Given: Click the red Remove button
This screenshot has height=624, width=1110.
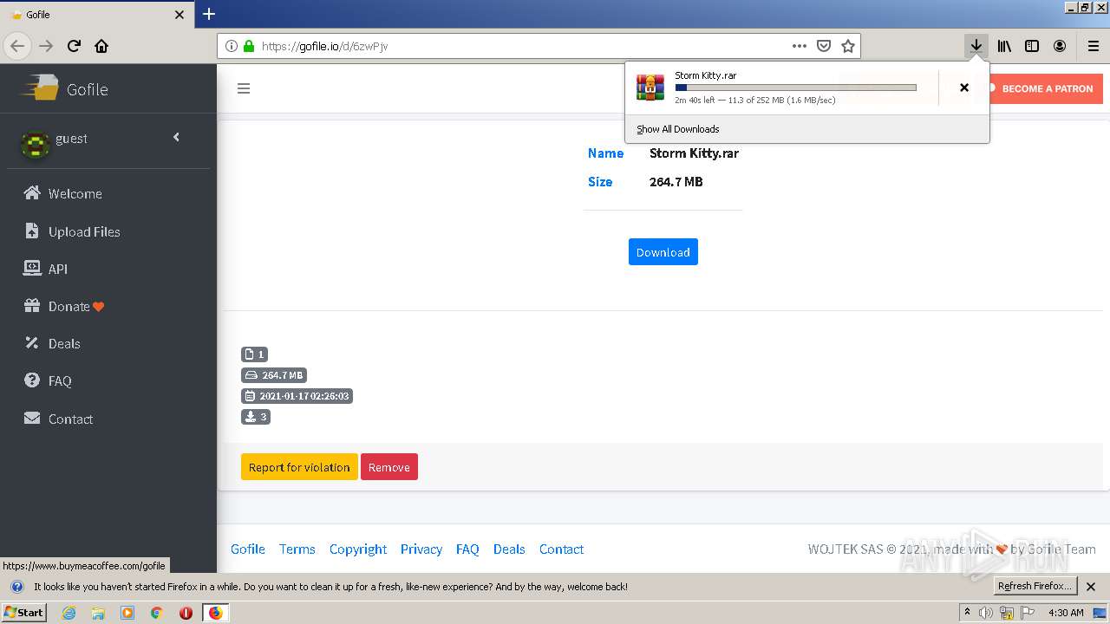Looking at the screenshot, I should [x=389, y=467].
